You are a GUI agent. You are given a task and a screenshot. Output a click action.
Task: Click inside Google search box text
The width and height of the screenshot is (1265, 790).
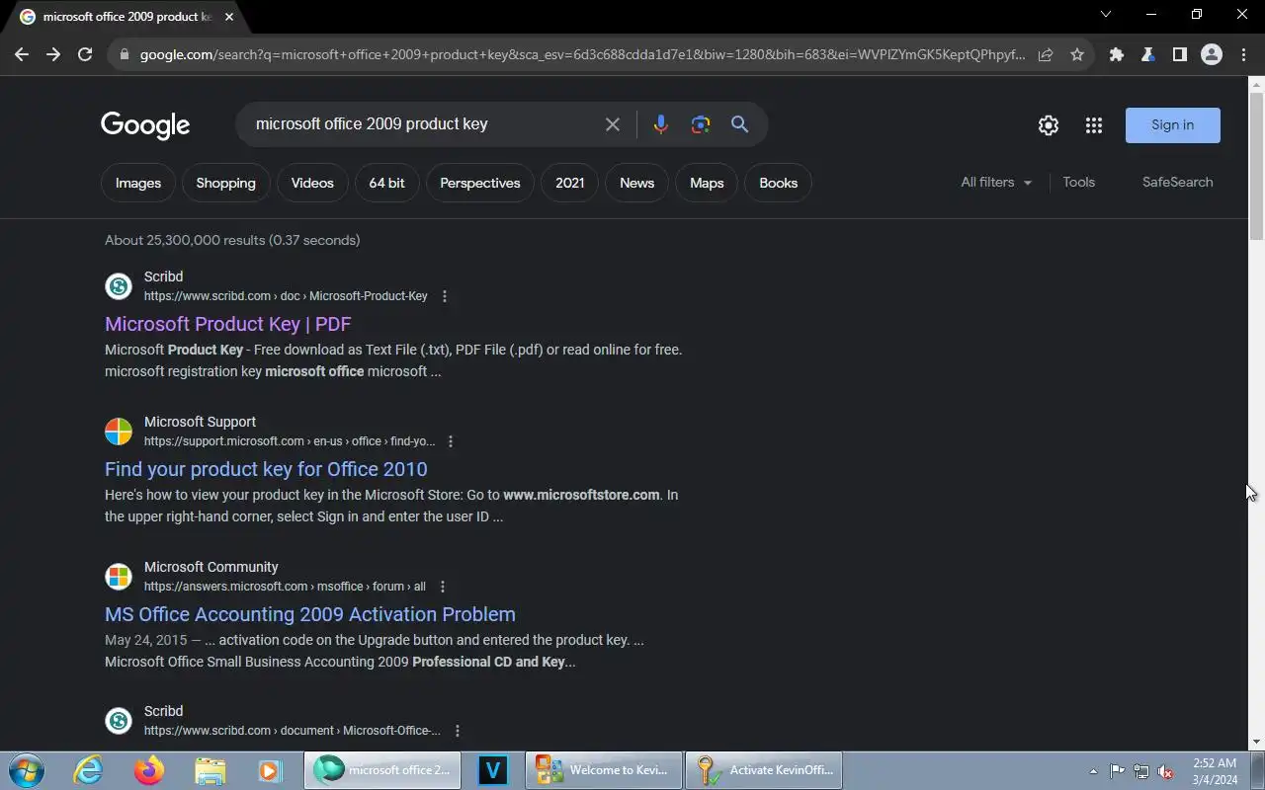(372, 124)
